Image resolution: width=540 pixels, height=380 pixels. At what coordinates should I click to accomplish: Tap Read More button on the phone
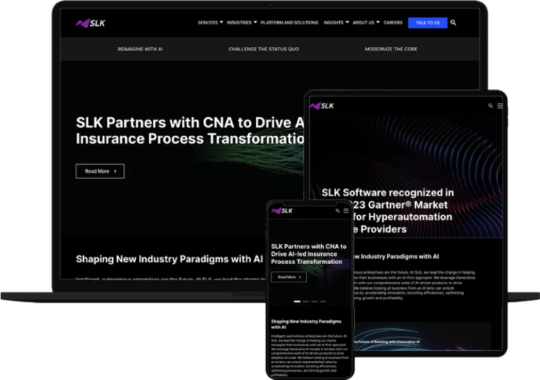288,277
